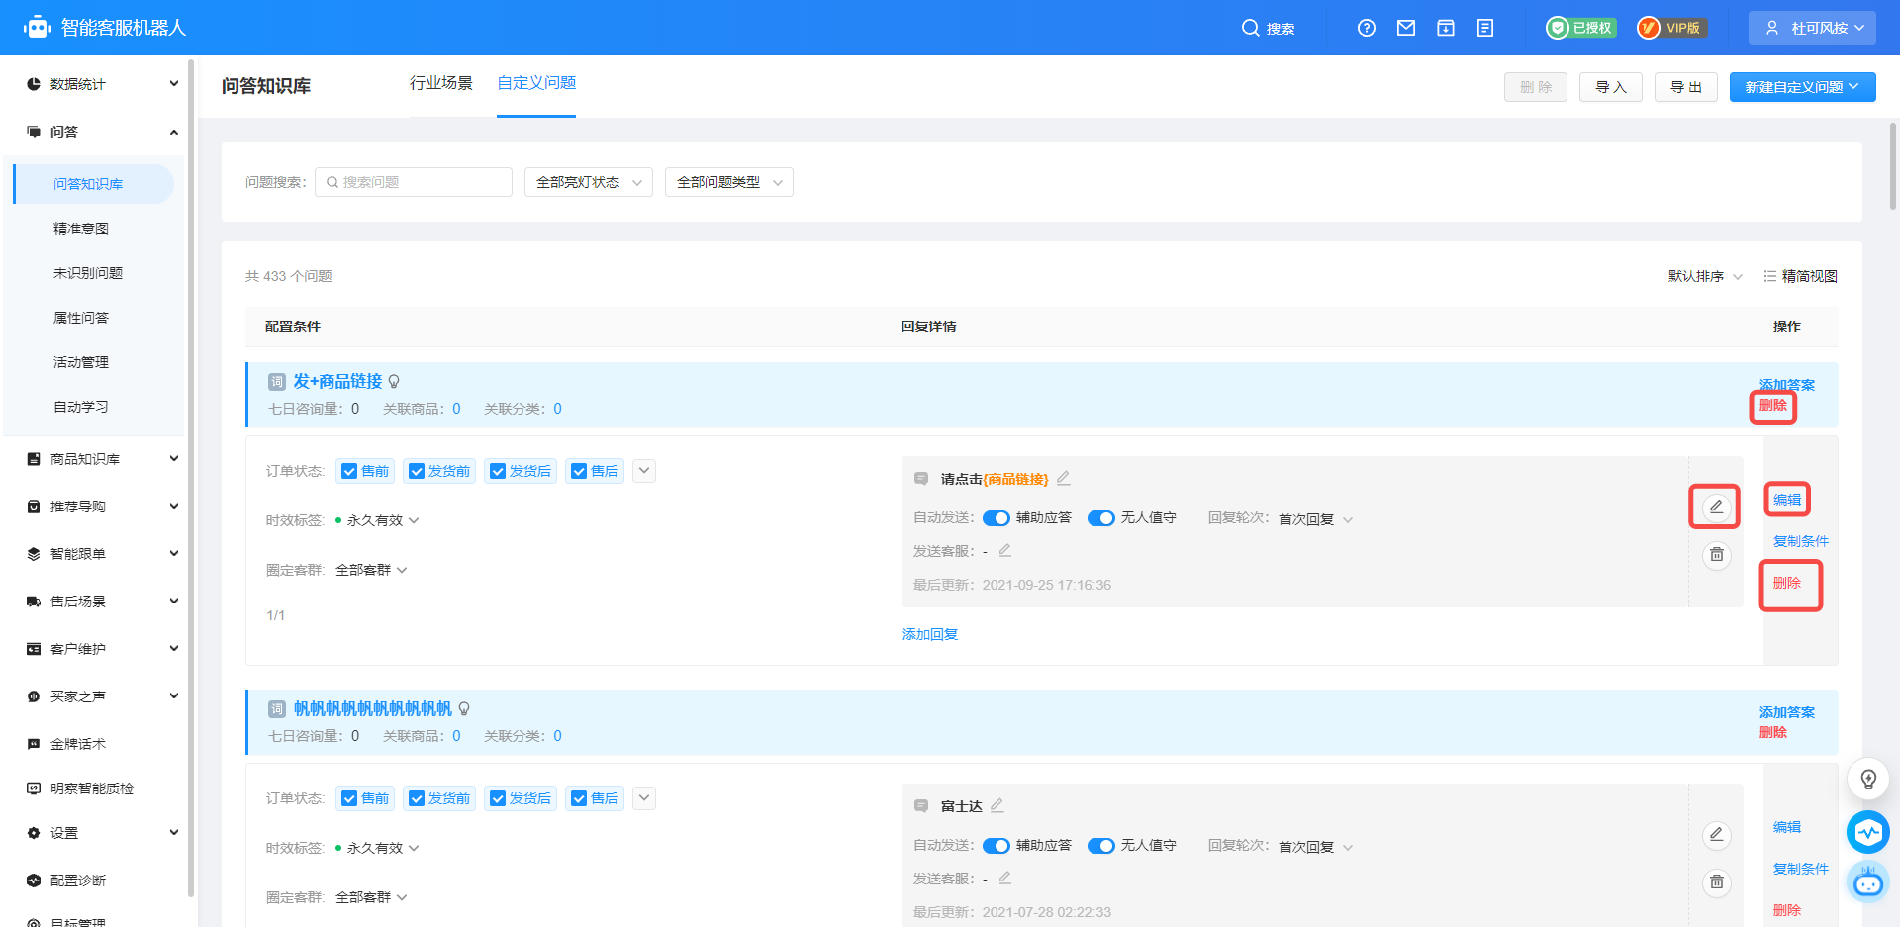Switch to the 自定义问题 tab
This screenshot has height=927, width=1900.
click(x=536, y=83)
